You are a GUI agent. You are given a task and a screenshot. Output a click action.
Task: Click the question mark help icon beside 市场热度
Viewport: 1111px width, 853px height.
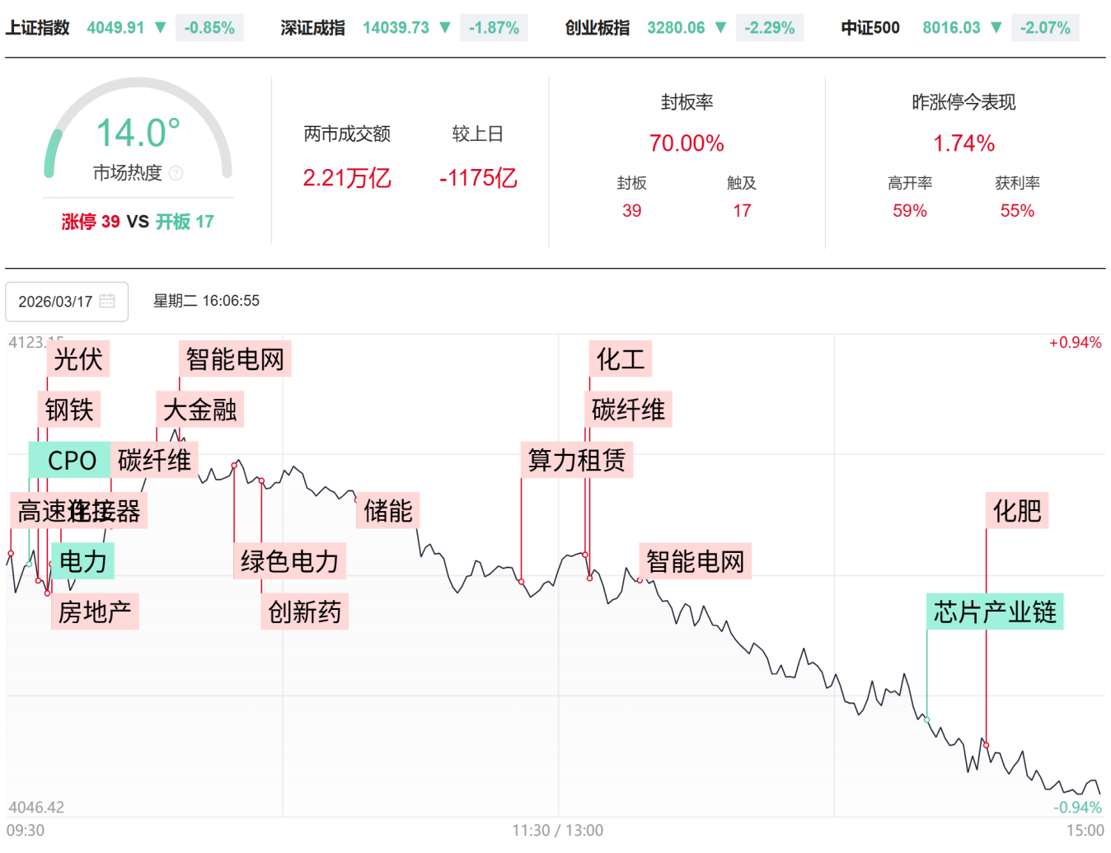[176, 173]
